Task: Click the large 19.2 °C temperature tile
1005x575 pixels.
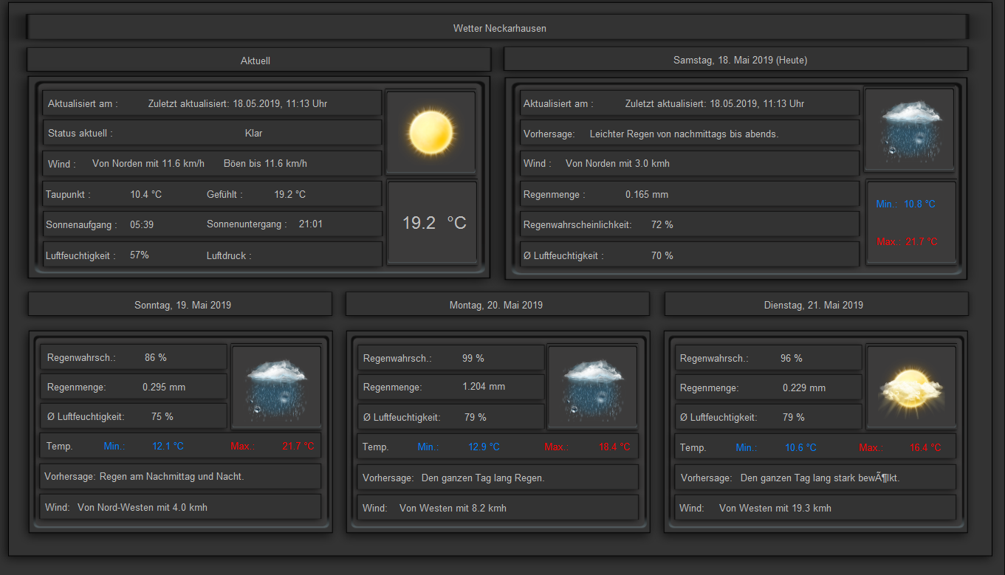Action: [x=432, y=223]
